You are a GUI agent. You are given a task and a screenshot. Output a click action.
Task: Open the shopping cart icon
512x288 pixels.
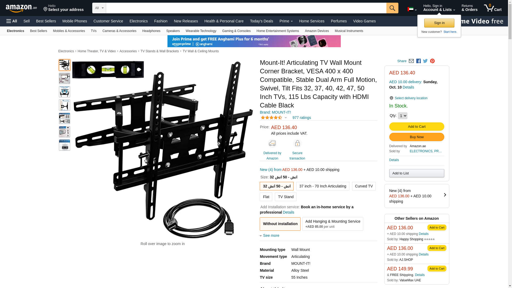pyautogui.click(x=493, y=8)
